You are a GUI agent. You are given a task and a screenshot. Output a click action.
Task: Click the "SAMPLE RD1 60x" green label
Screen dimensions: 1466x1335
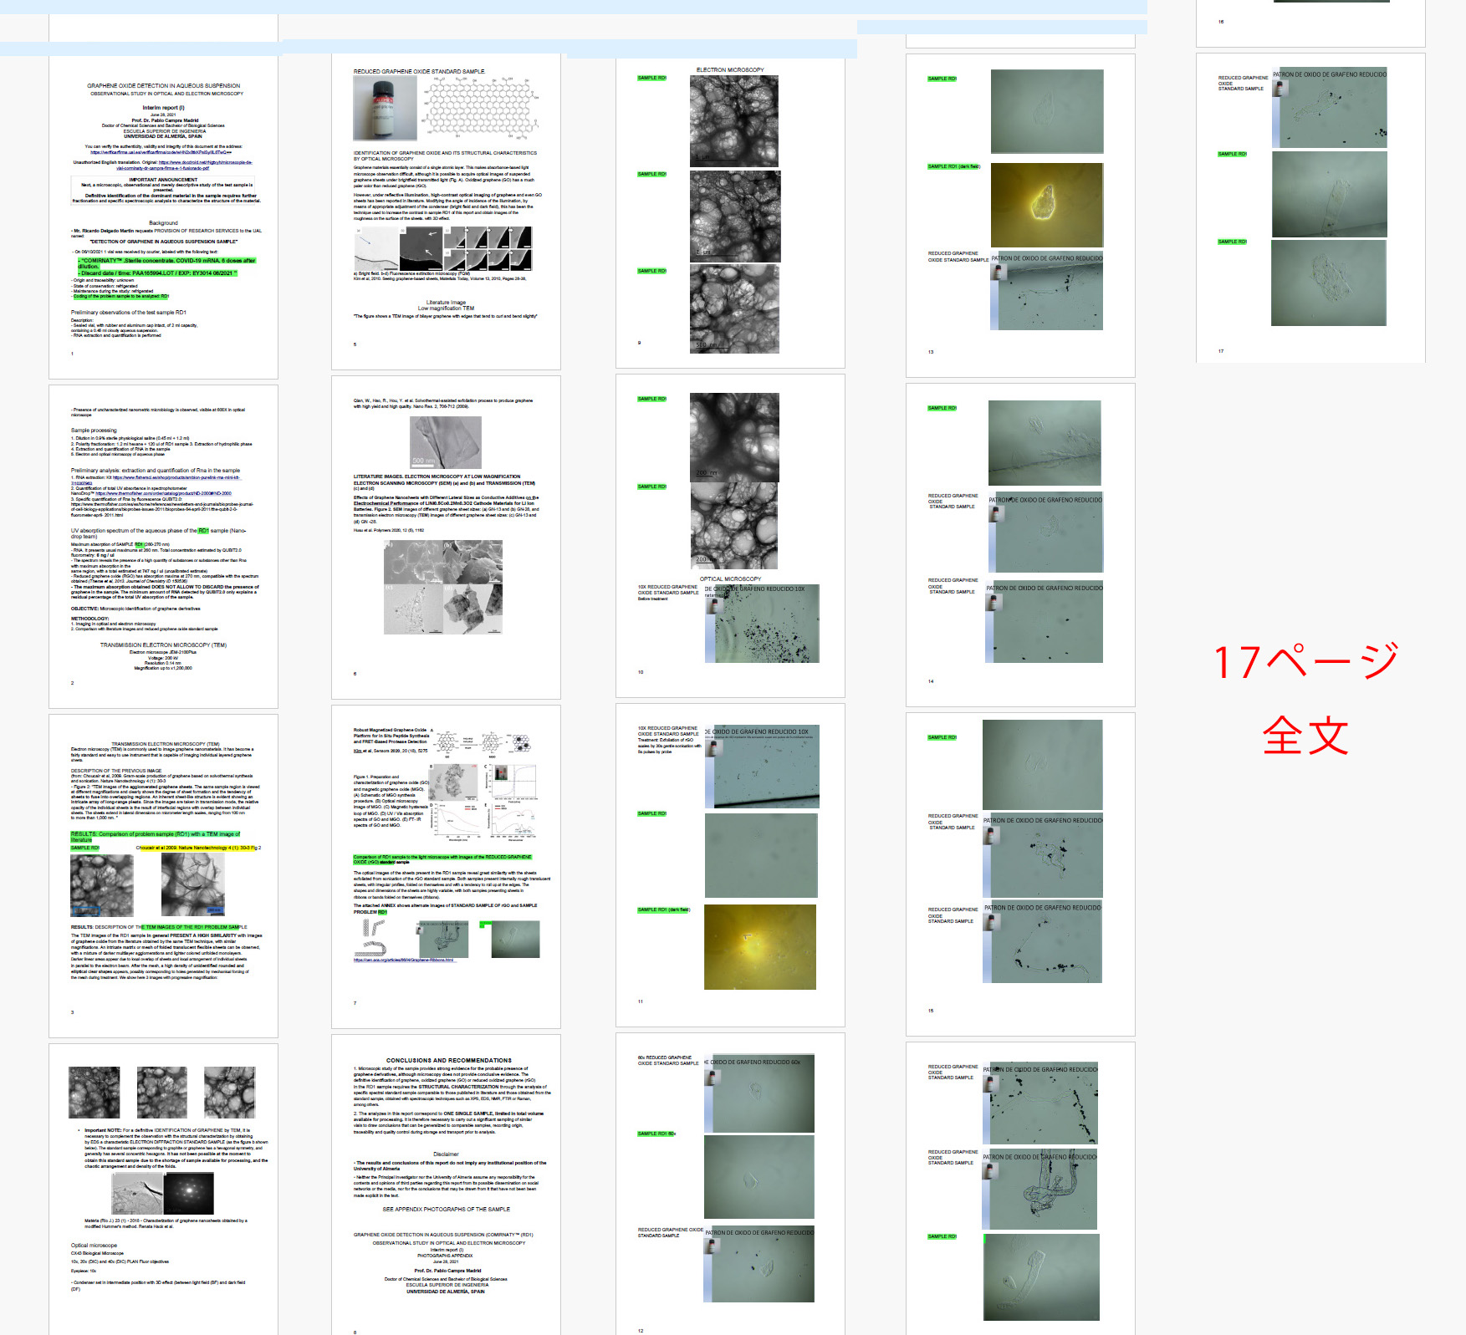click(x=656, y=1134)
